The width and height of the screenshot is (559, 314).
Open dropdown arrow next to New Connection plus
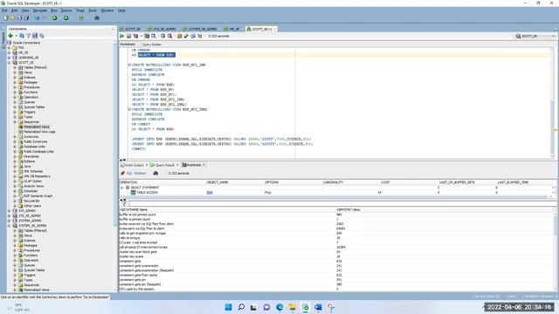(x=16, y=36)
